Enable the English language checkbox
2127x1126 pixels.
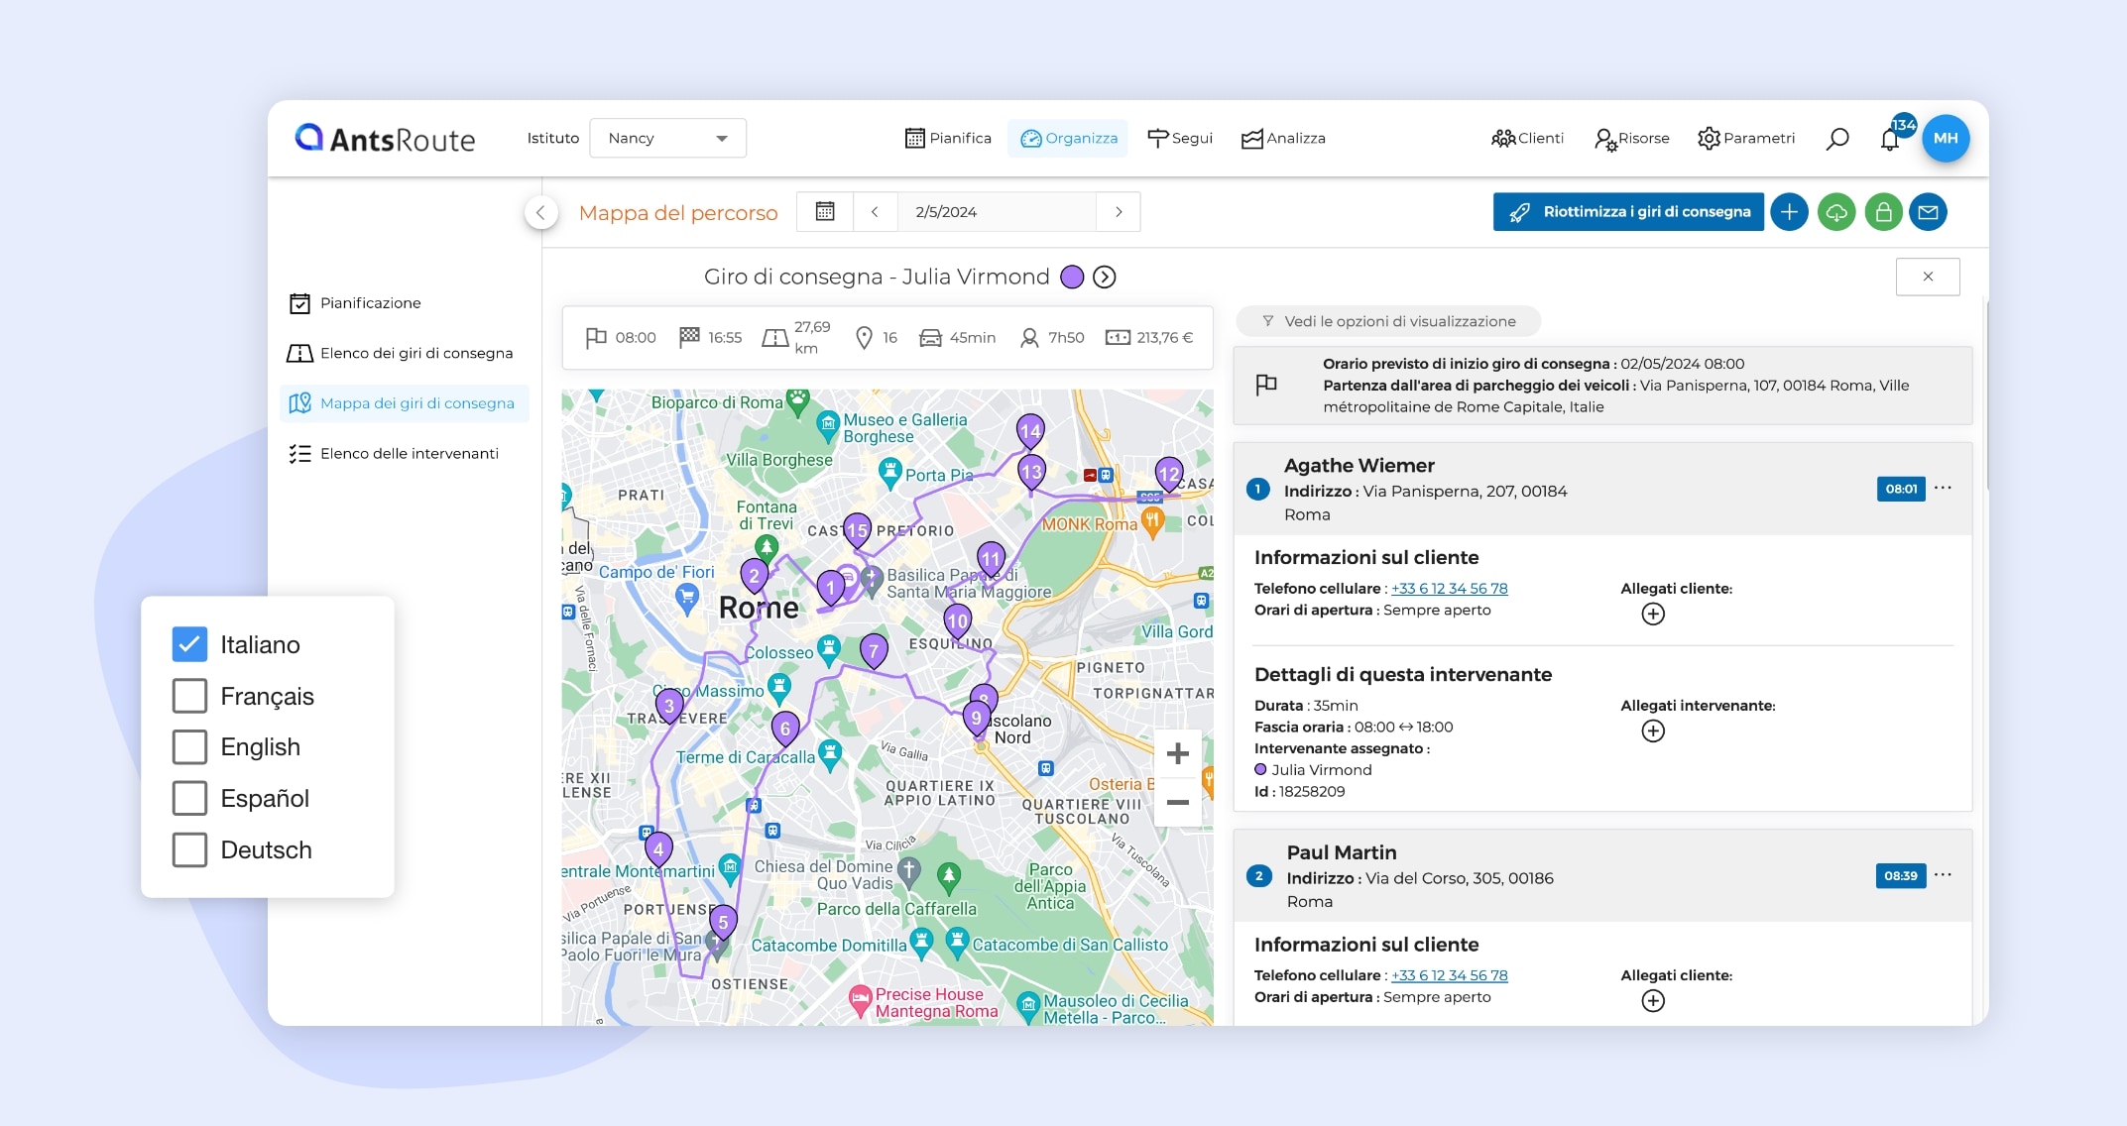(189, 747)
